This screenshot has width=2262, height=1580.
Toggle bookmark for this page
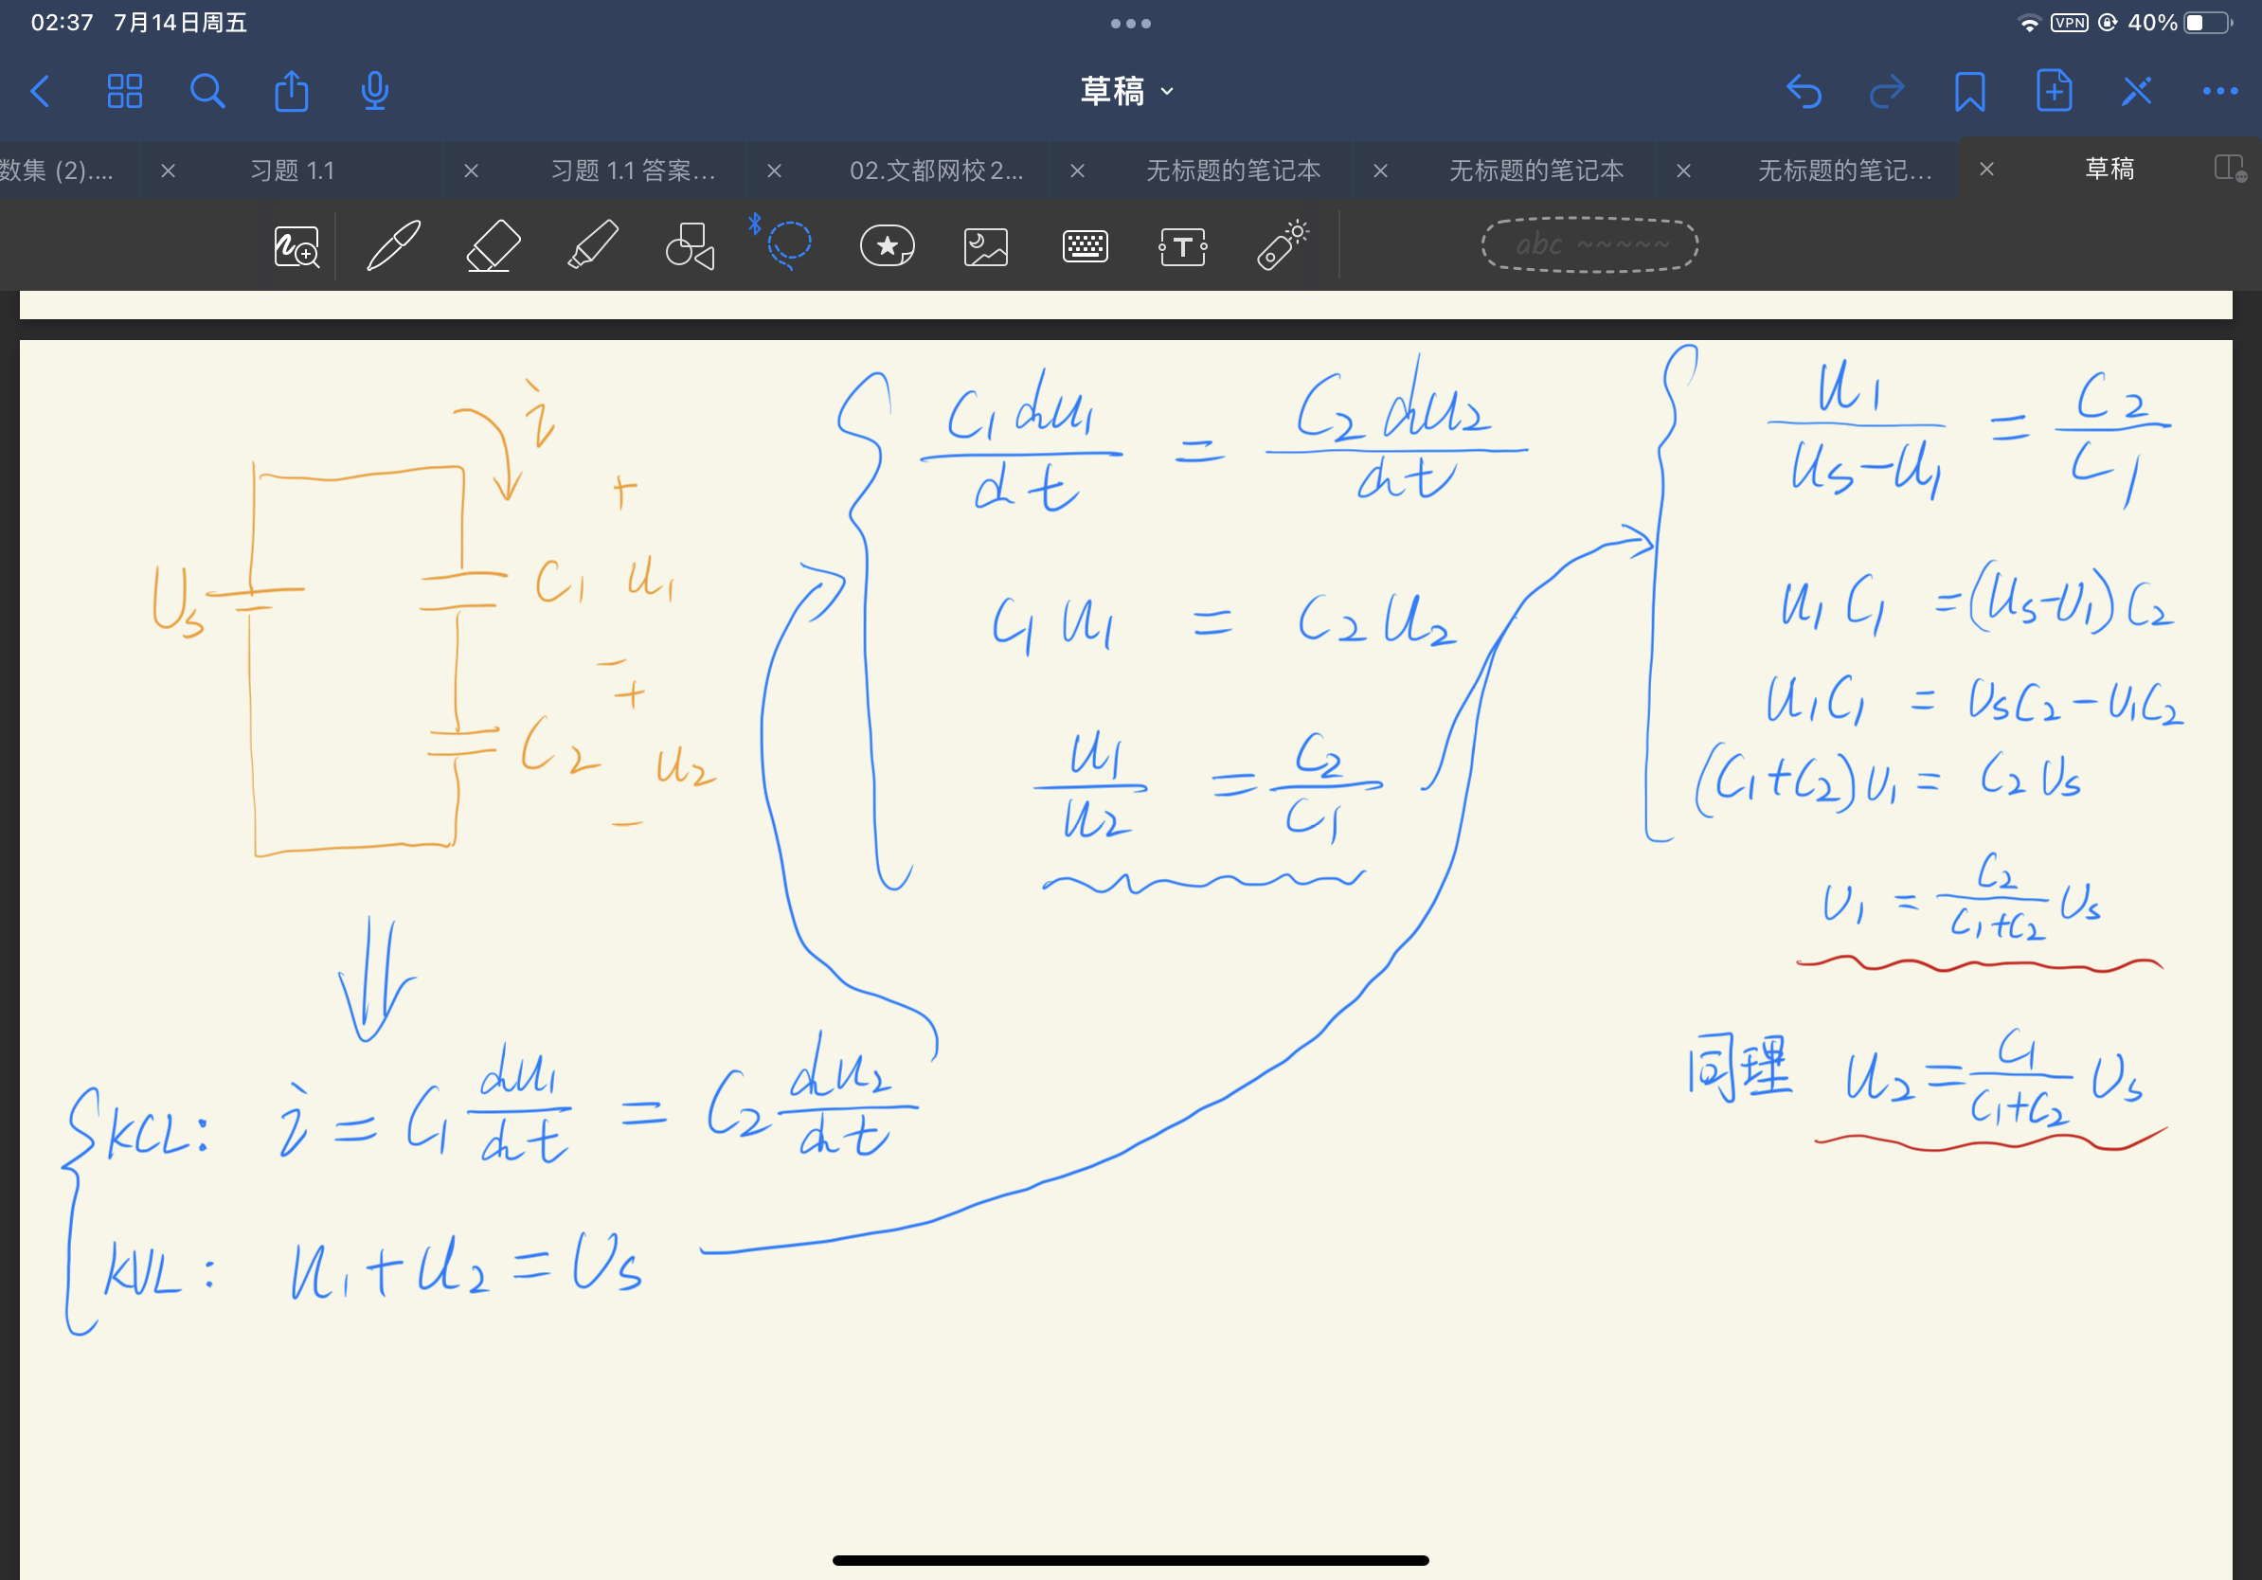tap(1969, 92)
